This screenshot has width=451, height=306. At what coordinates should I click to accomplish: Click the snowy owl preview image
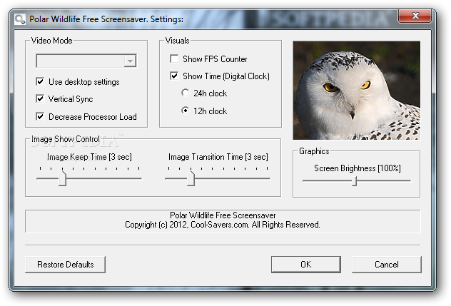pos(356,91)
